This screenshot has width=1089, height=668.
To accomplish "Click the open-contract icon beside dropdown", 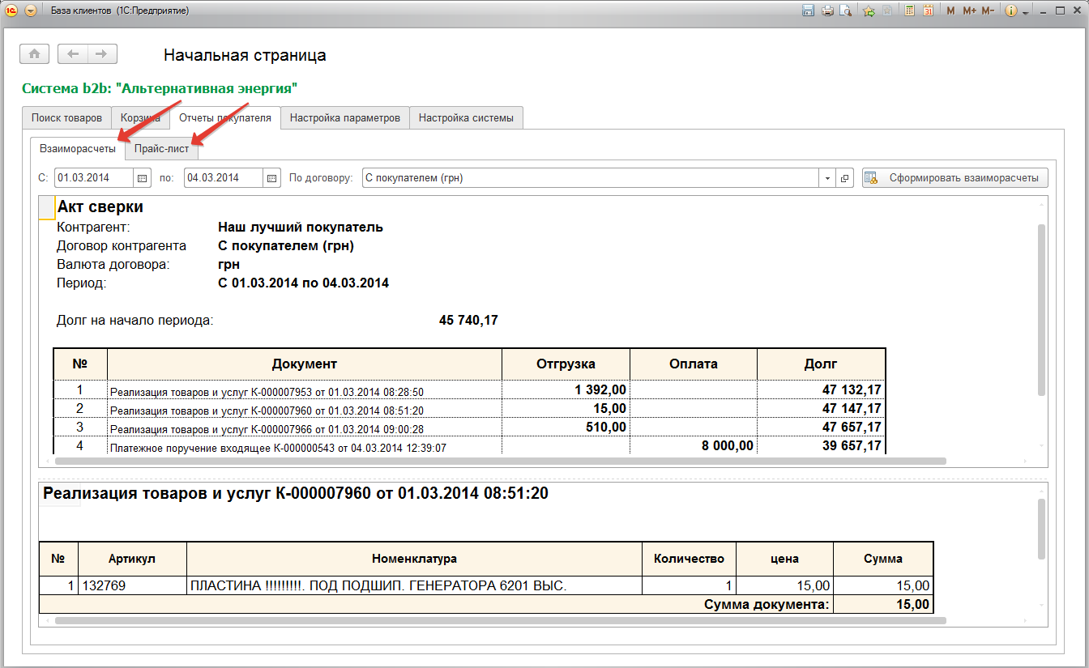I will 844,178.
